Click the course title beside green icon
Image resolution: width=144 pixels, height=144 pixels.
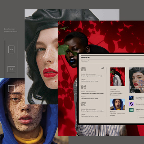point(140,110)
